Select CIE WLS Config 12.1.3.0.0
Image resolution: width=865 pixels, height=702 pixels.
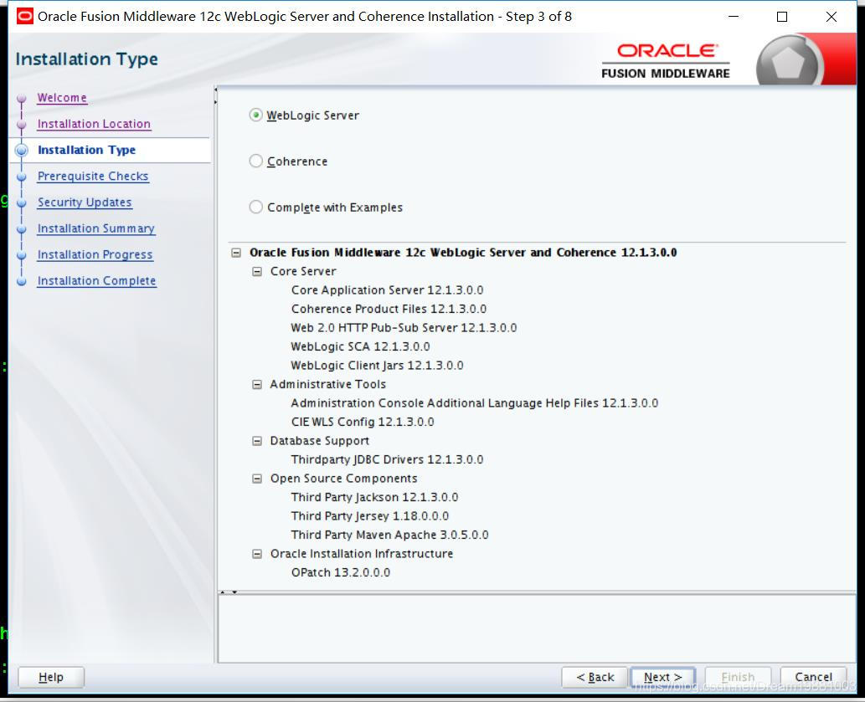point(363,422)
